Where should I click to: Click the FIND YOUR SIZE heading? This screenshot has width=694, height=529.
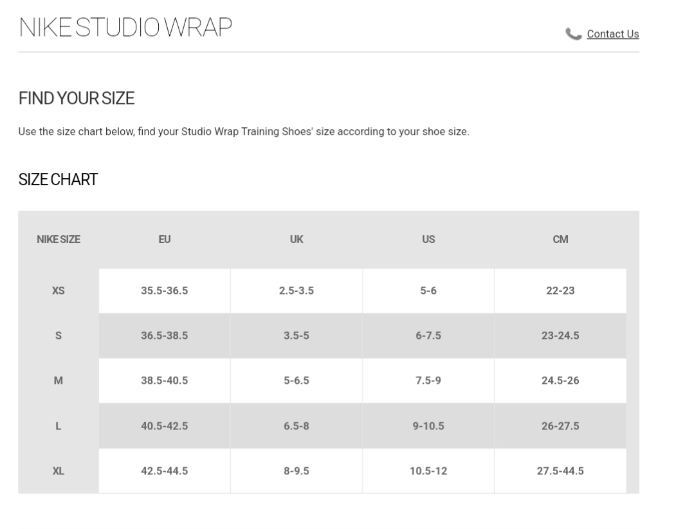coord(77,98)
